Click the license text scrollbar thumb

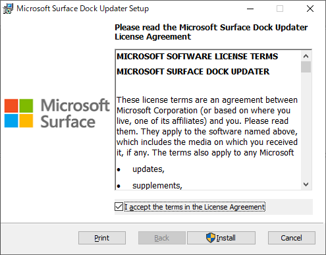[x=306, y=67]
